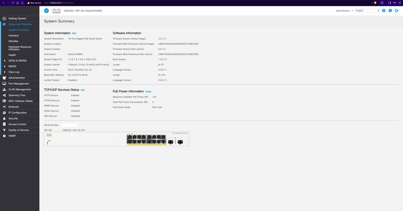Click the Base MAC Address 2C:1A:05:F4:49:6C
403x211 pixels.
click(78, 75)
